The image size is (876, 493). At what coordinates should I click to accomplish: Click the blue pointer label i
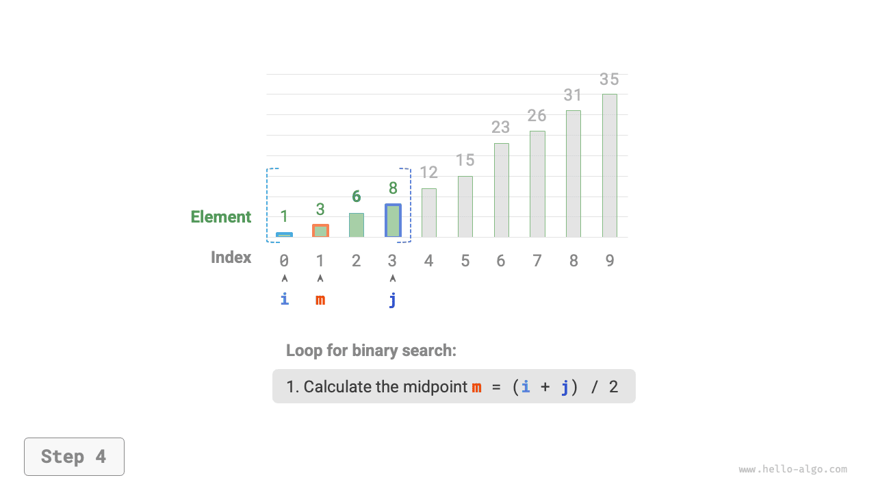pos(285,299)
